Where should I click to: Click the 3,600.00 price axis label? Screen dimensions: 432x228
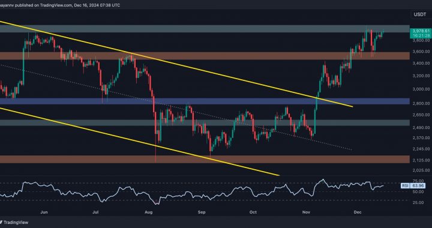click(421, 52)
